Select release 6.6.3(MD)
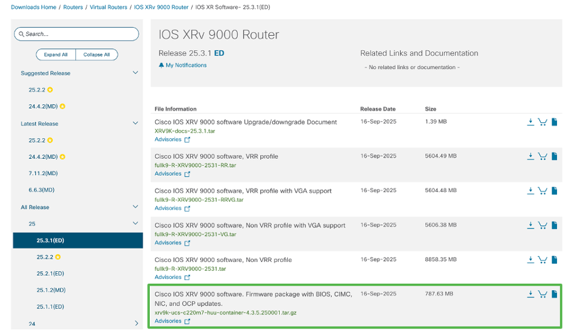This screenshot has width=567, height=334. 41,190
